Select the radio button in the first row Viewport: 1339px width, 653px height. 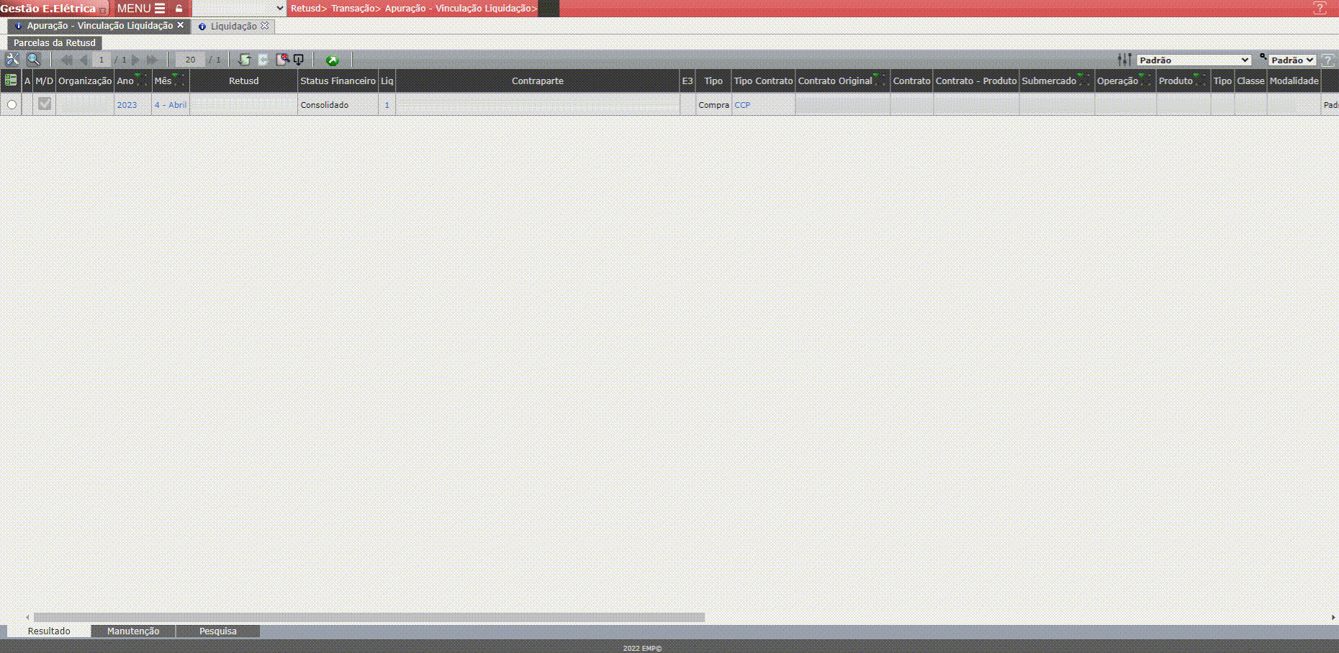[12, 105]
